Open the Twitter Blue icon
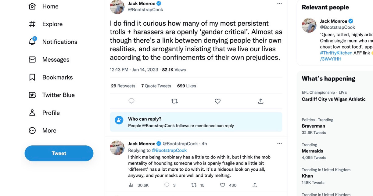Viewport: 373px width, 196px height. click(x=32, y=95)
